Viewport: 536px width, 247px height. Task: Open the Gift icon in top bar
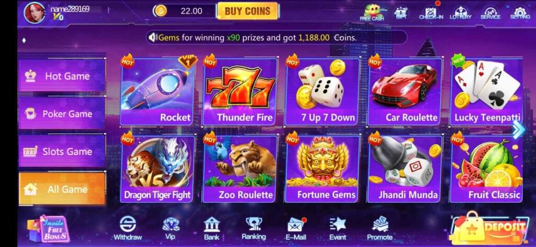401,13
